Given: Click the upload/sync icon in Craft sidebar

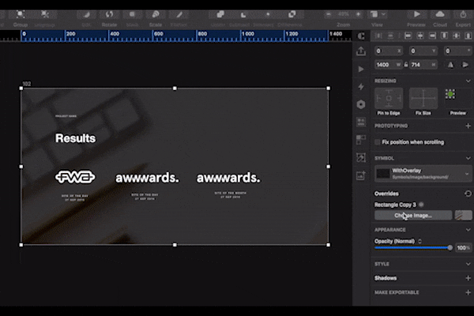Looking at the screenshot, I should 361,51.
